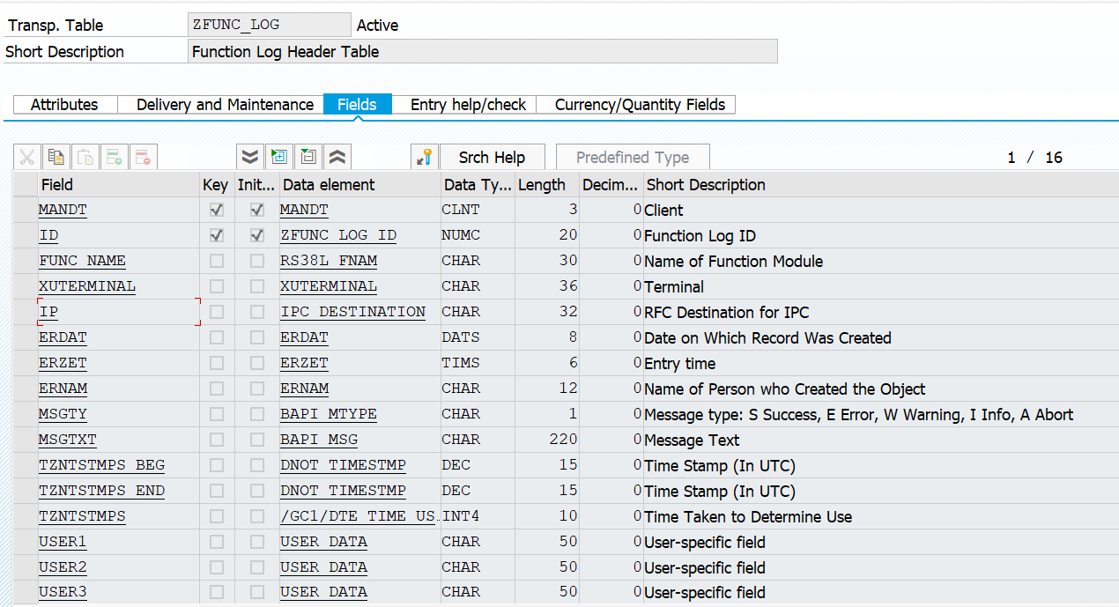Toggle the Initial values checkbox for ID field
The height and width of the screenshot is (607, 1119).
pos(257,236)
